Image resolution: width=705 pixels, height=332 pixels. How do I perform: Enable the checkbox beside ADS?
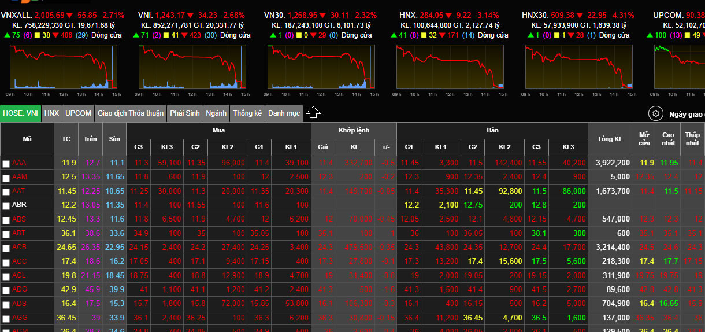(x=6, y=304)
